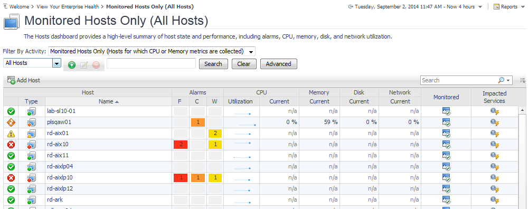Click the C alarms column header
Viewport: 529px width, 209px height.
click(197, 101)
